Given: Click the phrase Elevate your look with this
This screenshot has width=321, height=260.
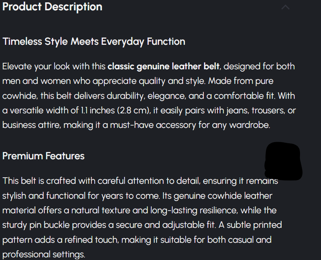Looking at the screenshot, I should tap(53, 66).
